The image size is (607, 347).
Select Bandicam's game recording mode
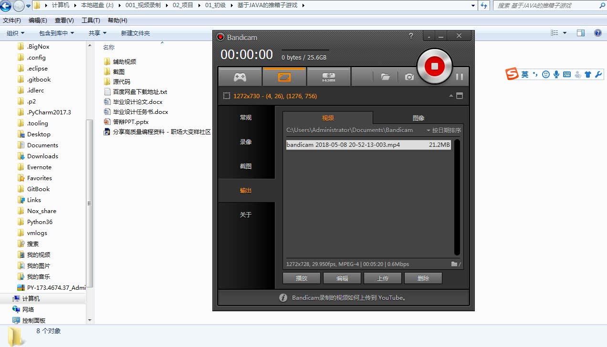tap(240, 76)
